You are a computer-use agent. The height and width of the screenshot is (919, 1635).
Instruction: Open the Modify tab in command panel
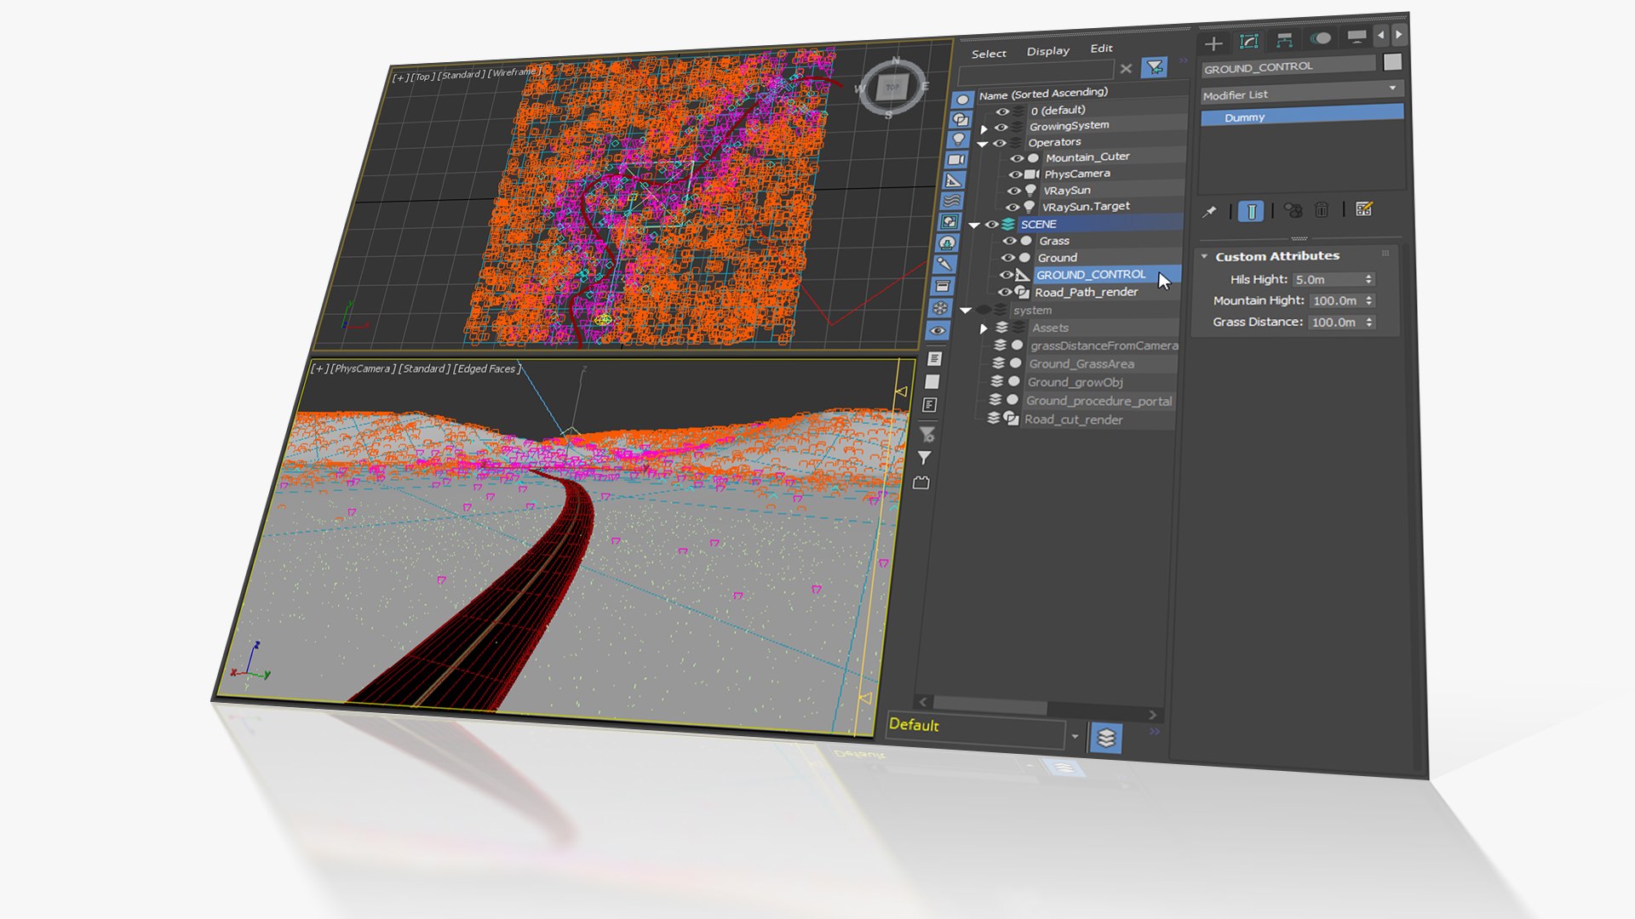pyautogui.click(x=1249, y=42)
